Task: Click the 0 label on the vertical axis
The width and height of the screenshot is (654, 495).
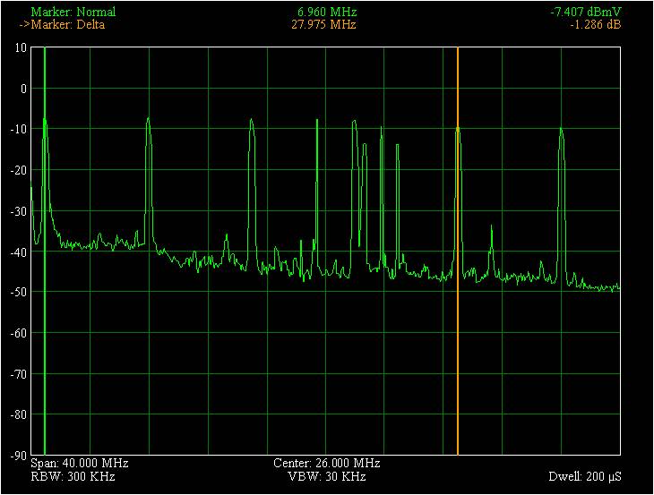Action: pos(23,89)
